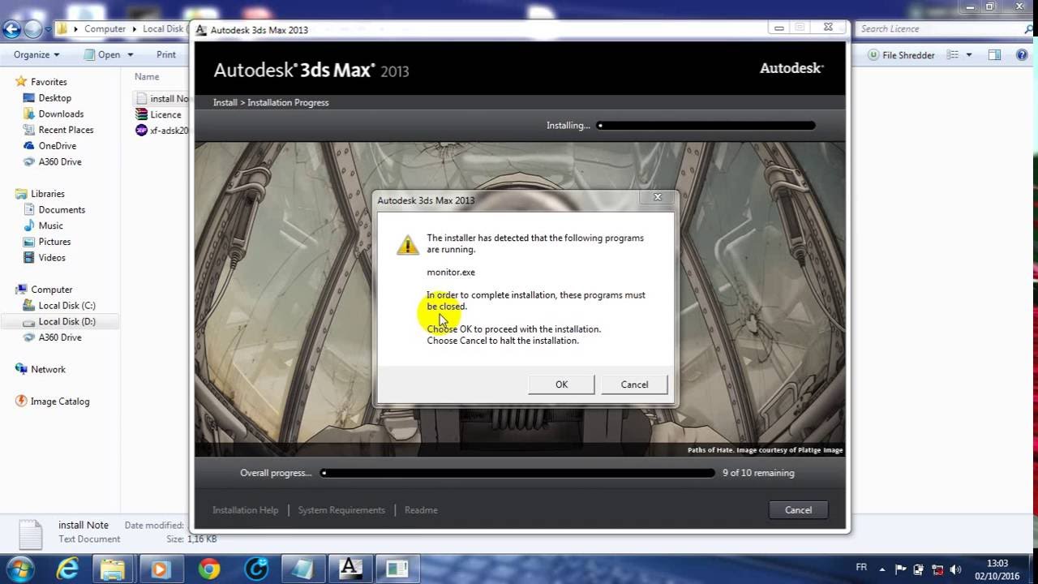Open the Installation Help link
This screenshot has width=1038, height=584.
coord(245,510)
